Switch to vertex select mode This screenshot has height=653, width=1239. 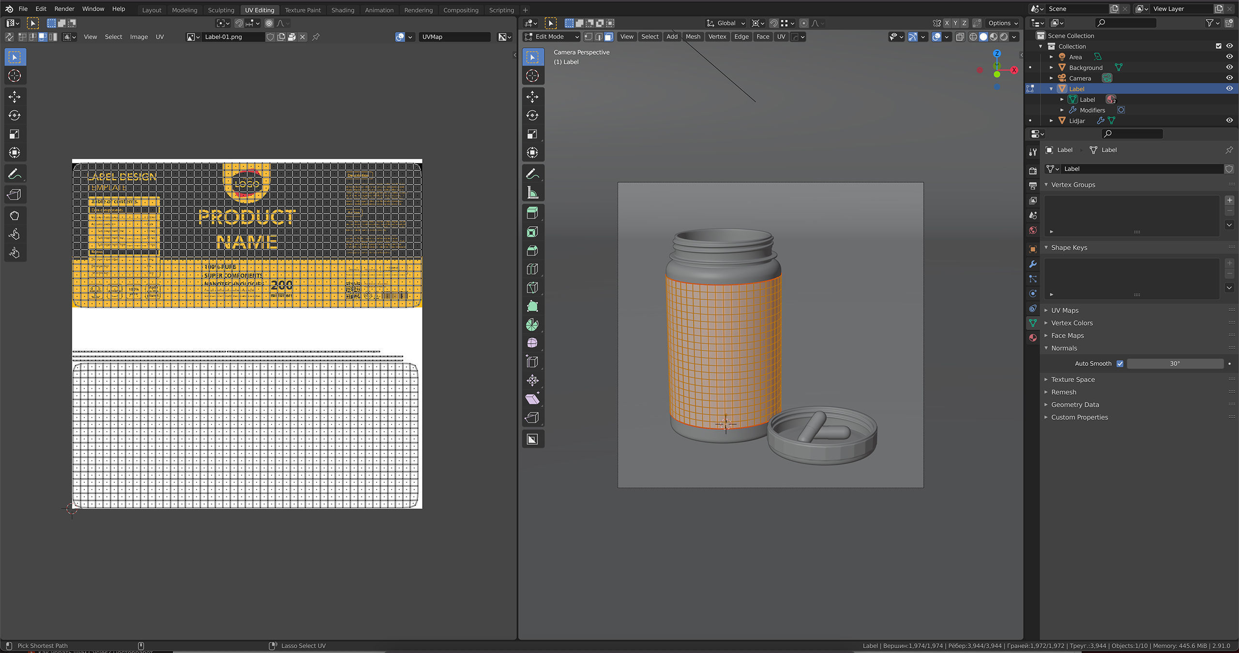click(x=589, y=37)
